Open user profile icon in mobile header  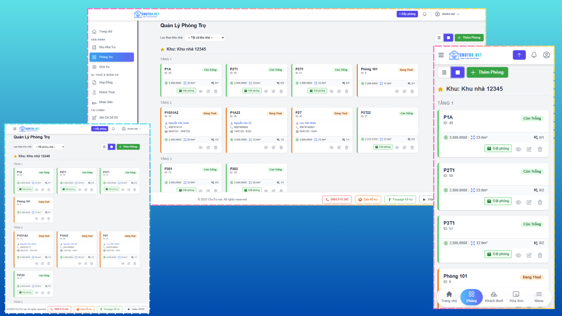click(x=546, y=55)
